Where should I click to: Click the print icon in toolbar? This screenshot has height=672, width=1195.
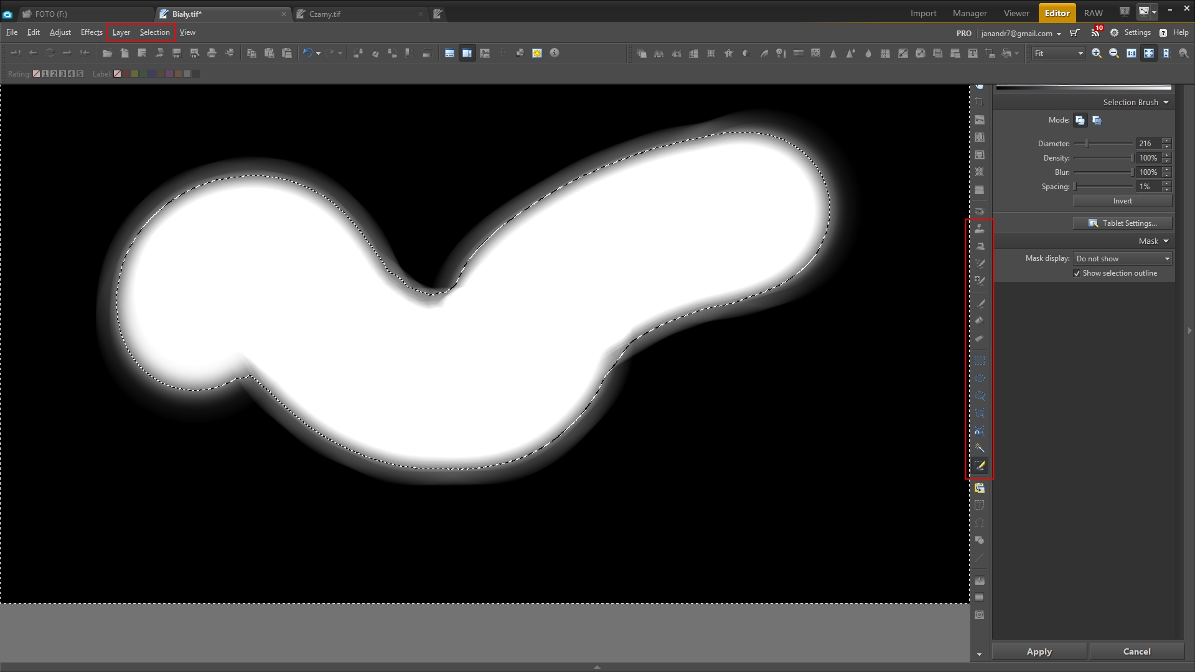coord(212,54)
